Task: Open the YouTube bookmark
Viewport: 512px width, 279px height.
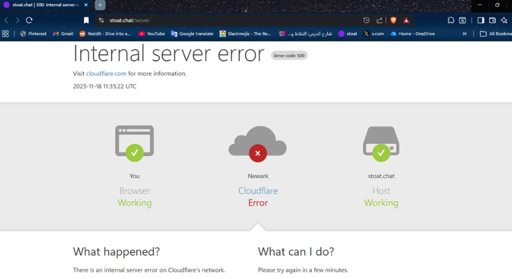Action: click(152, 34)
